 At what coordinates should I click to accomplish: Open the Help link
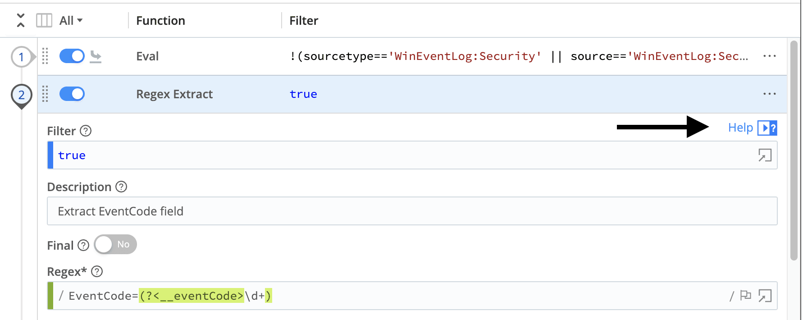(740, 128)
